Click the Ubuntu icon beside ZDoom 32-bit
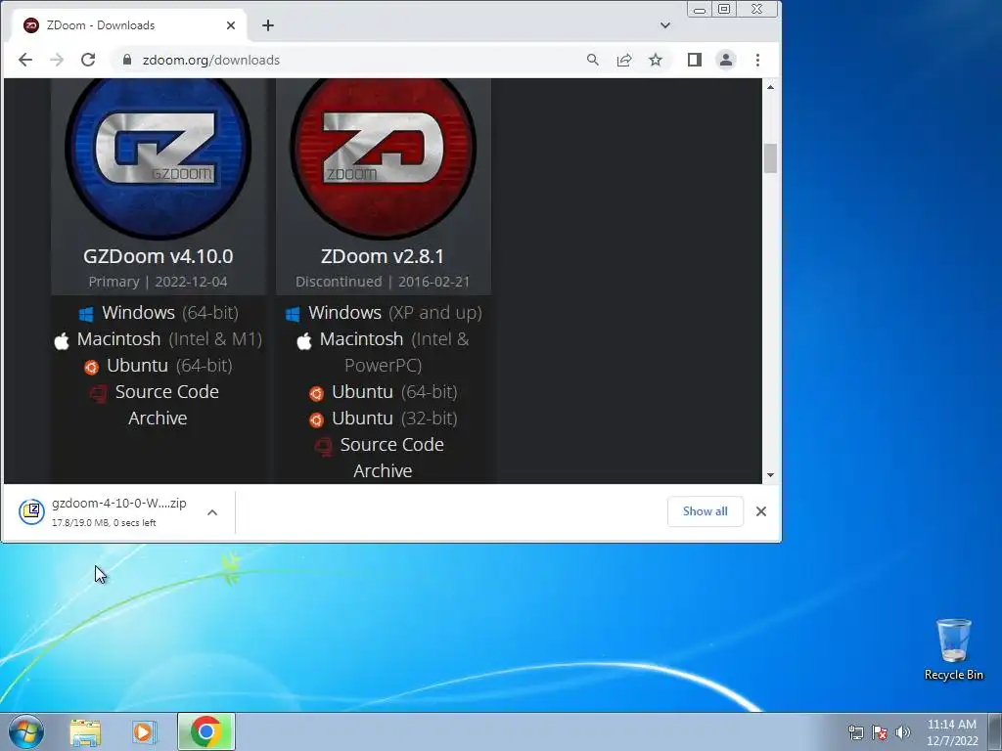The image size is (1002, 751). pyautogui.click(x=316, y=420)
